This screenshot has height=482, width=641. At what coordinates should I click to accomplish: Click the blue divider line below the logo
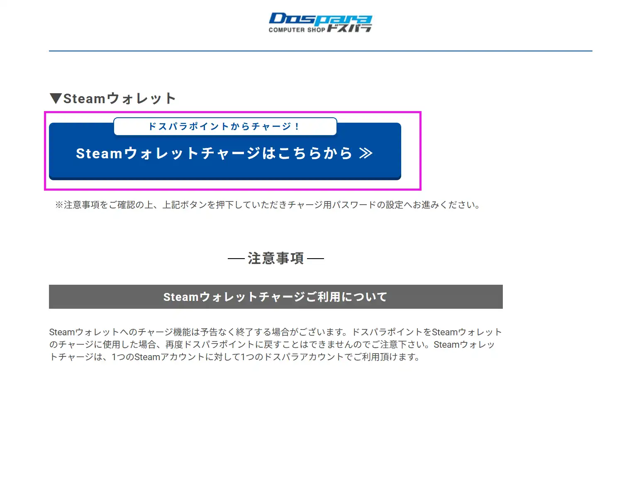(320, 51)
